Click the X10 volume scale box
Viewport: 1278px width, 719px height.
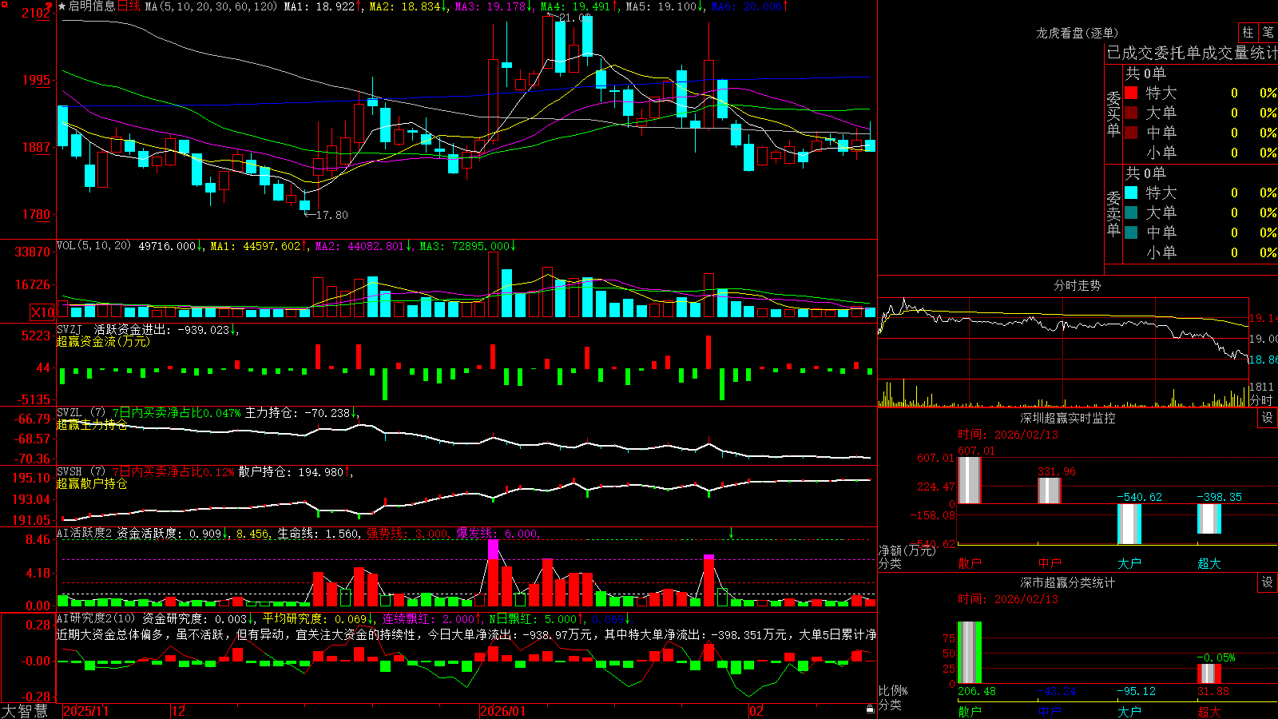tap(42, 312)
